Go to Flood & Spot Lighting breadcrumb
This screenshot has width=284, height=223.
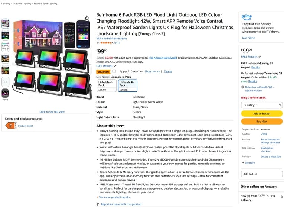[45, 4]
